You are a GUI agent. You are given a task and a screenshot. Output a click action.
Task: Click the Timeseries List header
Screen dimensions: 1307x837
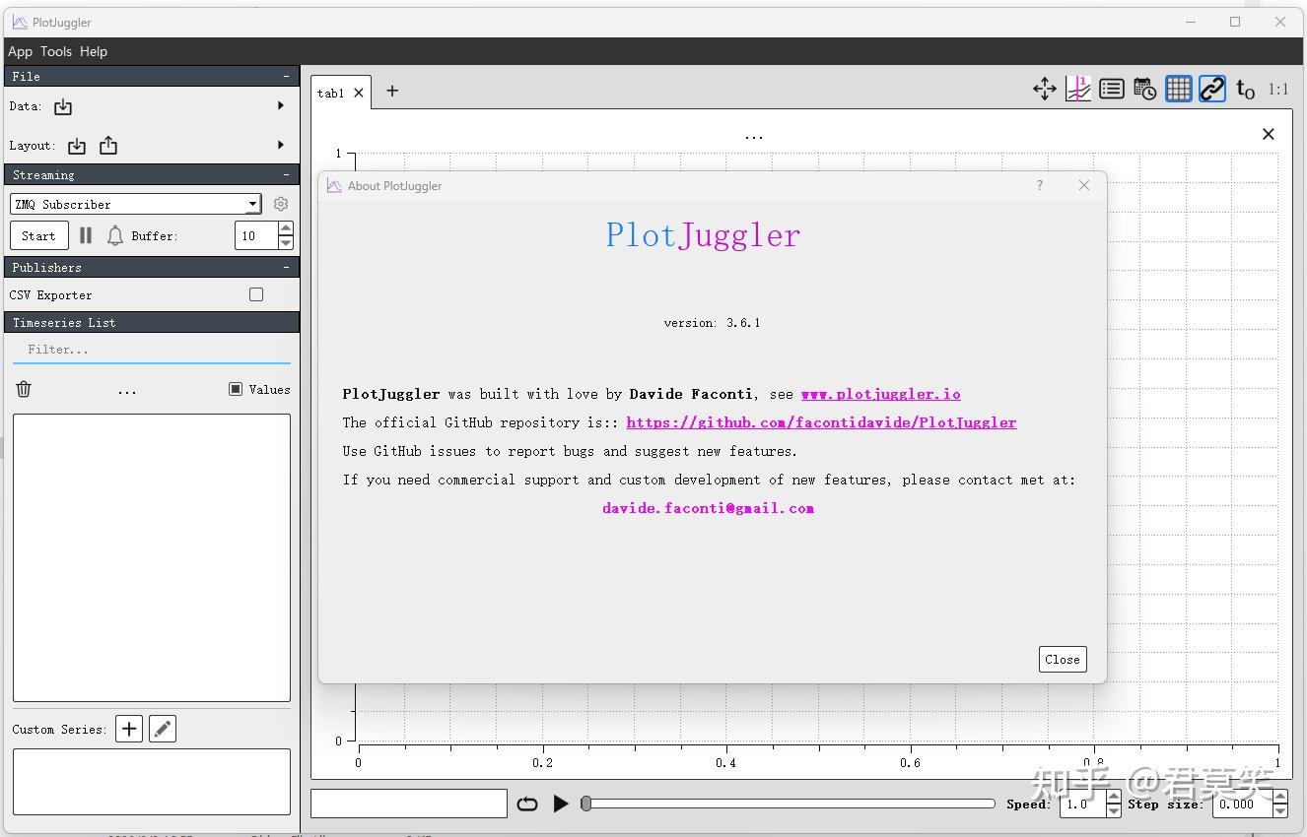pos(152,322)
